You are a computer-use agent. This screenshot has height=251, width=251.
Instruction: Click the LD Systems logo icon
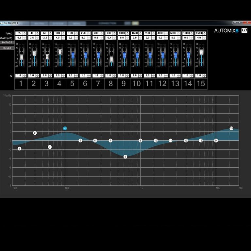point(244,30)
